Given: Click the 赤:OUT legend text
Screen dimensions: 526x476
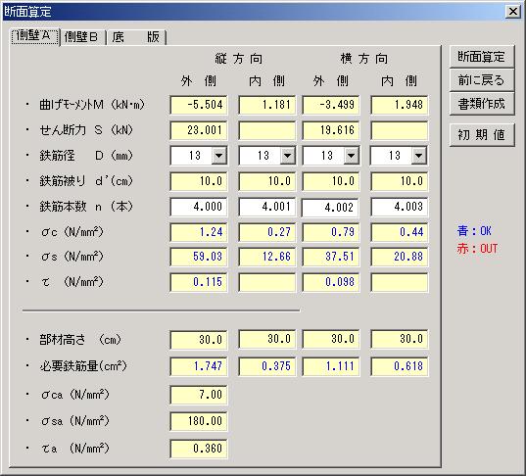Looking at the screenshot, I should (x=477, y=249).
